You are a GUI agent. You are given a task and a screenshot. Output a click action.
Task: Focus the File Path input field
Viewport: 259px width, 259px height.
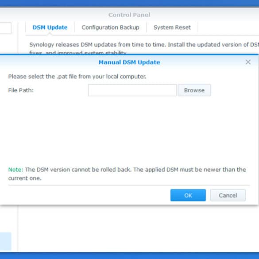[x=132, y=90]
